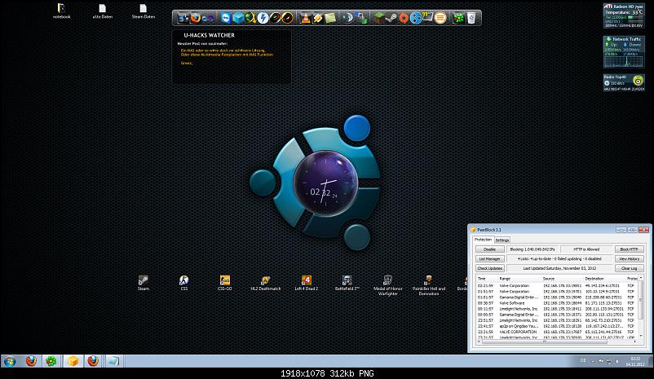
Task: Click PeerBlock log horizontal scrollbar
Action: (557, 341)
